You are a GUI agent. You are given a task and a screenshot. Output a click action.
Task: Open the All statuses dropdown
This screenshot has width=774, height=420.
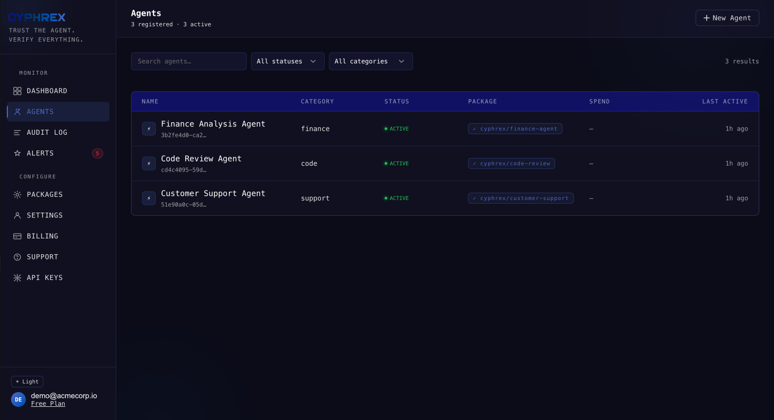287,61
